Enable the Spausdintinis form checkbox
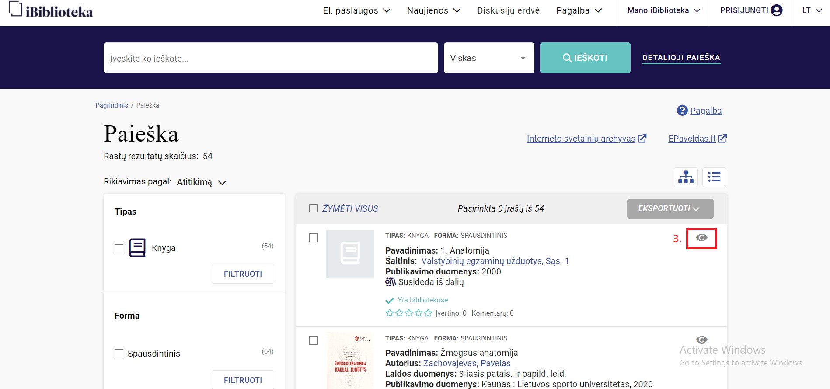 pos(119,354)
